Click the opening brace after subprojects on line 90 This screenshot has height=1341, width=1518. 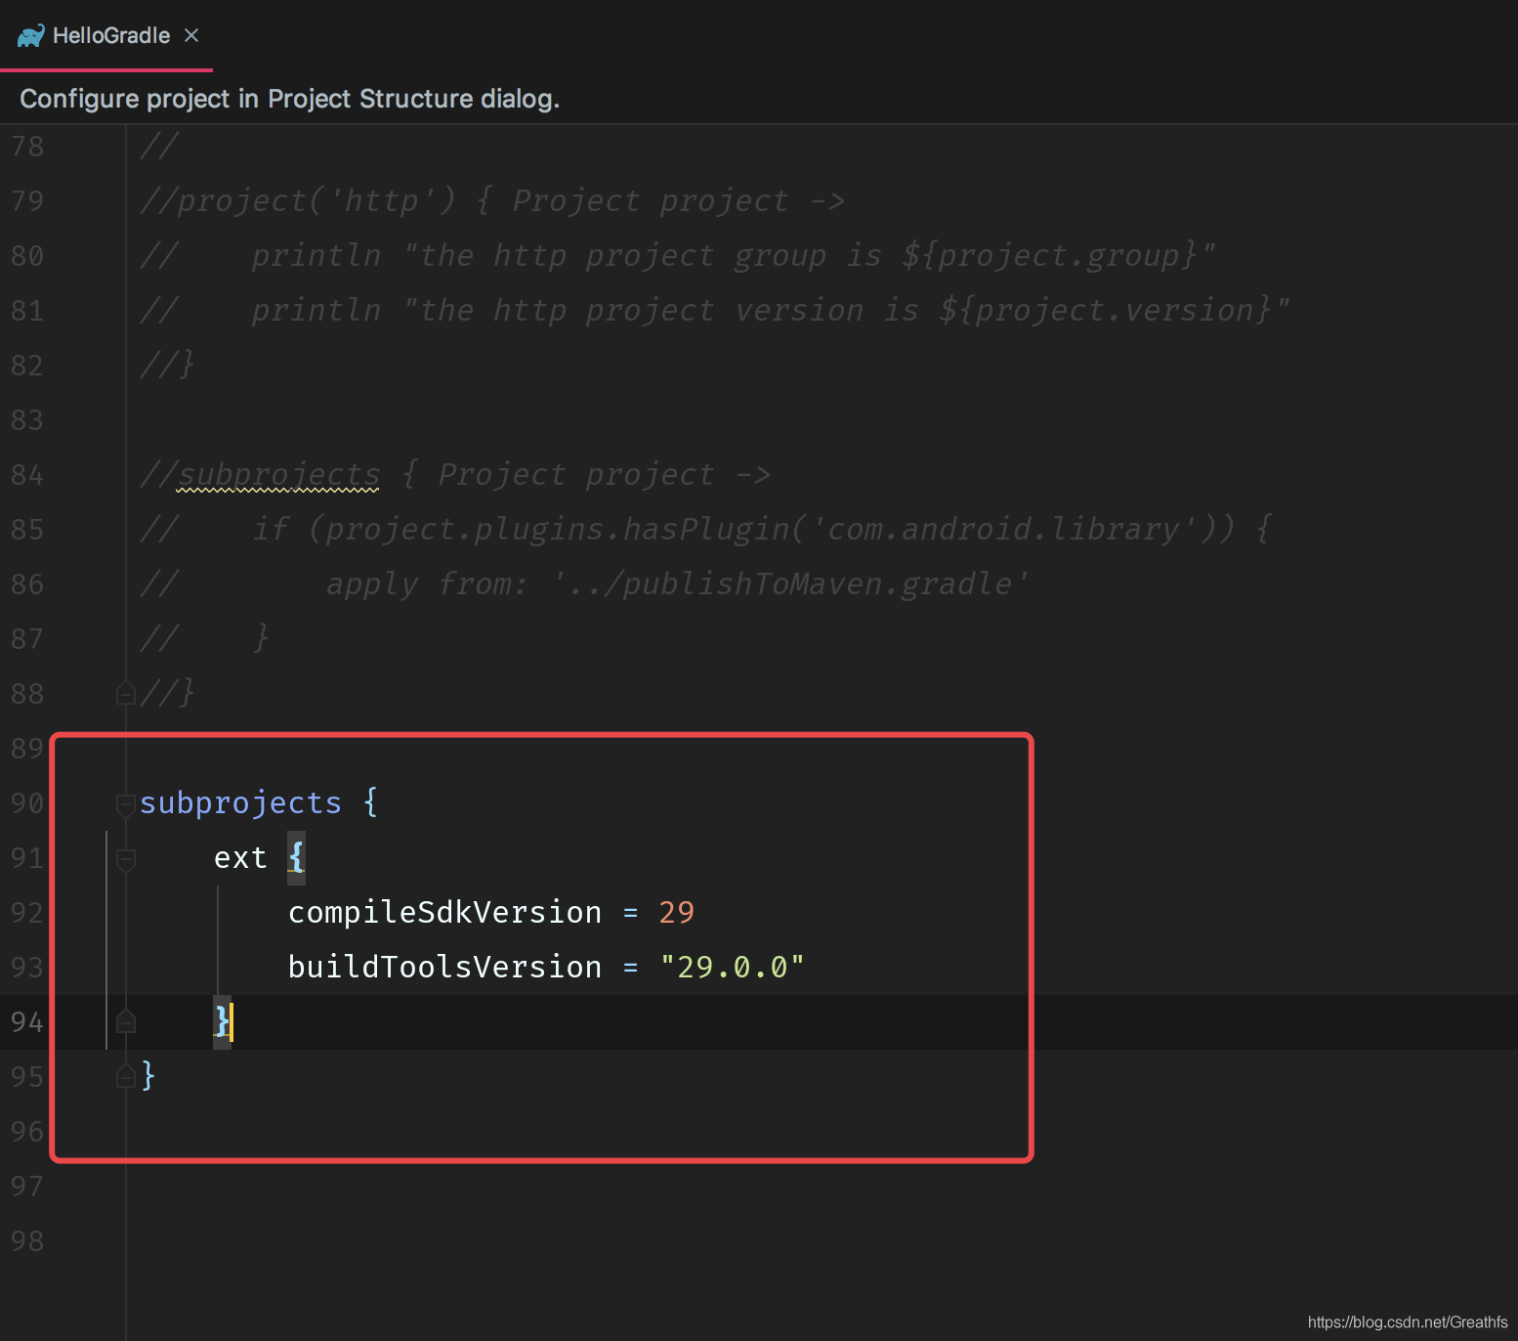[x=370, y=802]
